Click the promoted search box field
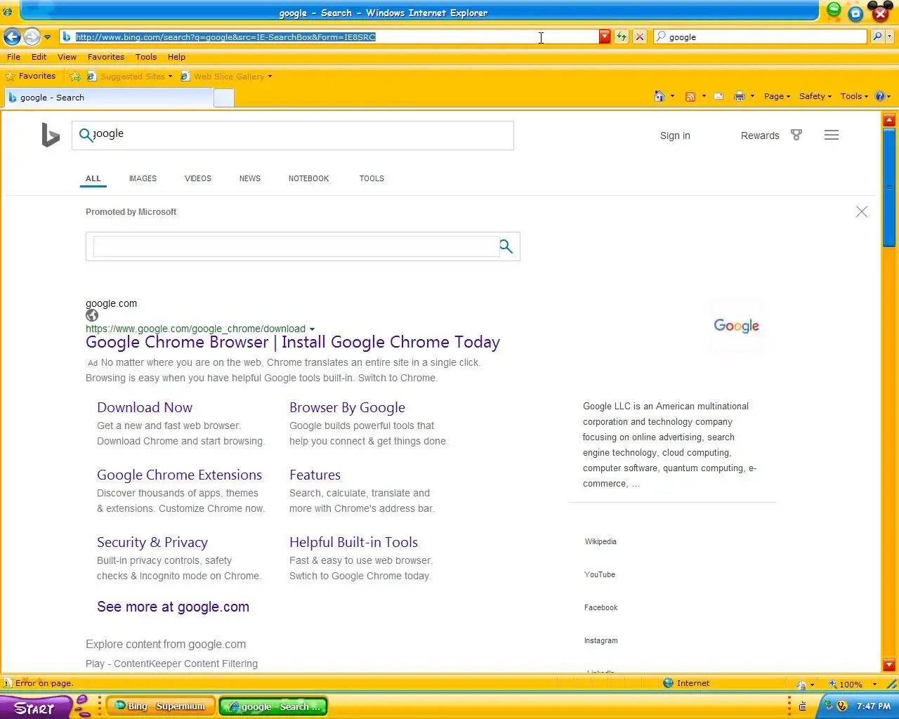 (296, 246)
